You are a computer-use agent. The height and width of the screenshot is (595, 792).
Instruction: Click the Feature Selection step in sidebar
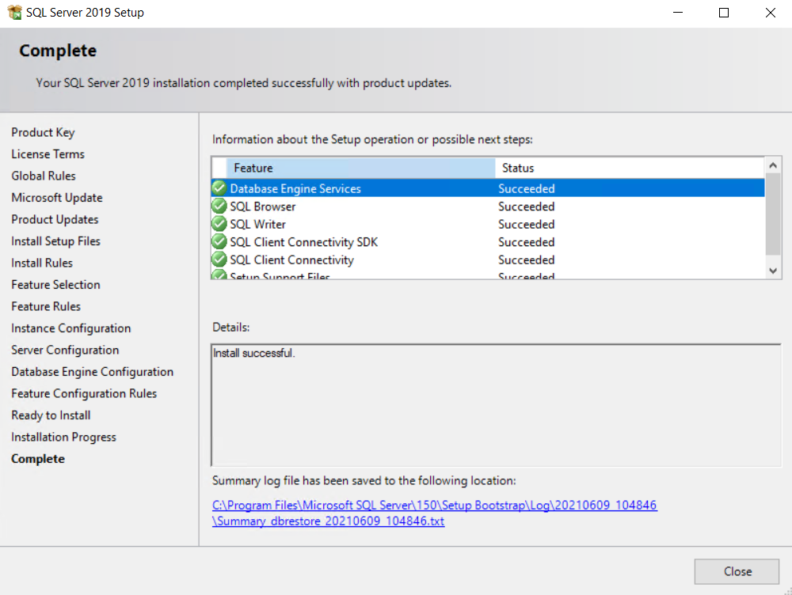click(x=55, y=285)
